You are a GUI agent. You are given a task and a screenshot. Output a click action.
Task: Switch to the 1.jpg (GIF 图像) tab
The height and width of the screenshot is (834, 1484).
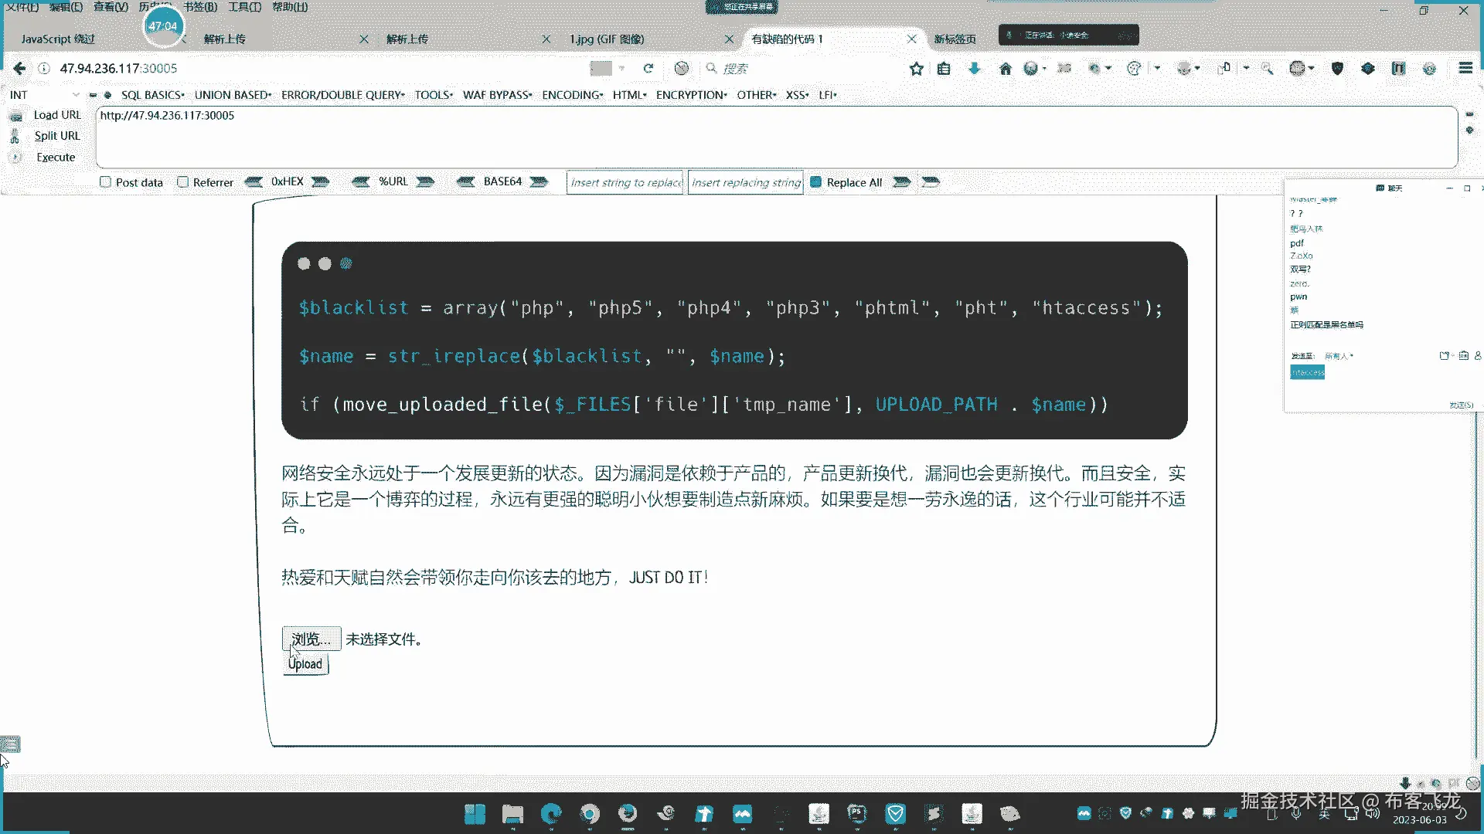coord(607,39)
